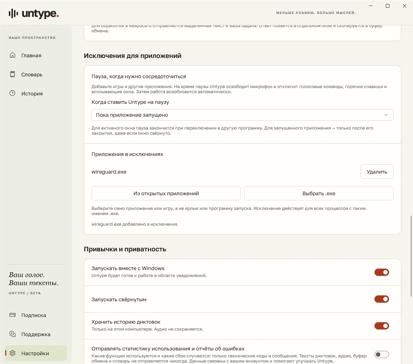Click the untype logo waveform icon
This screenshot has width=413, height=364.
pyautogui.click(x=13, y=14)
